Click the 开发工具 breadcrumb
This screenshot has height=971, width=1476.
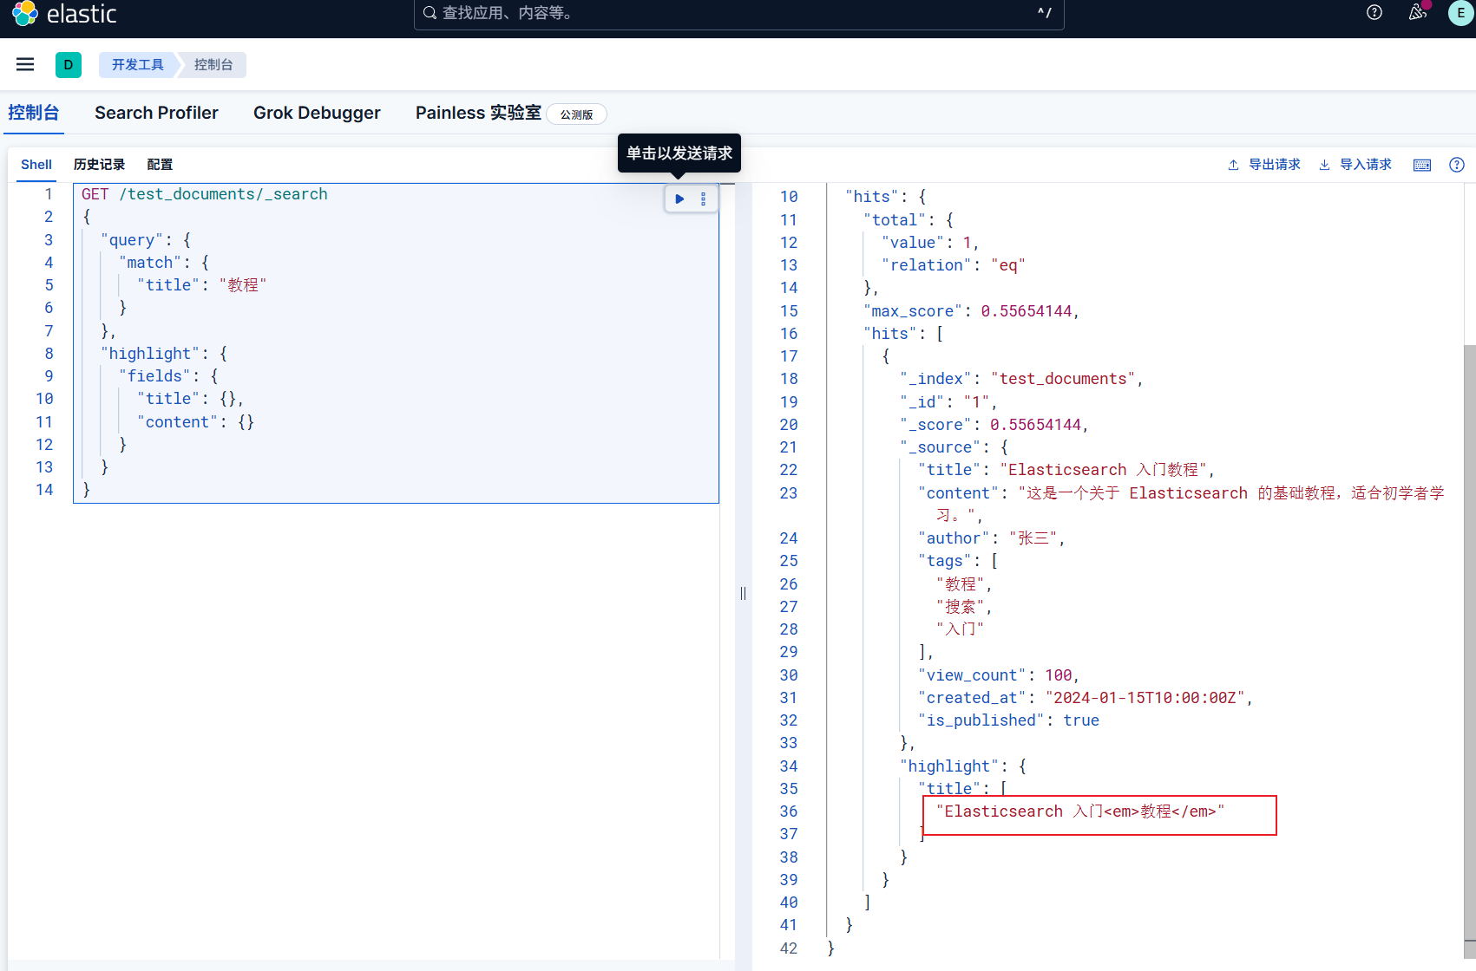pos(137,65)
